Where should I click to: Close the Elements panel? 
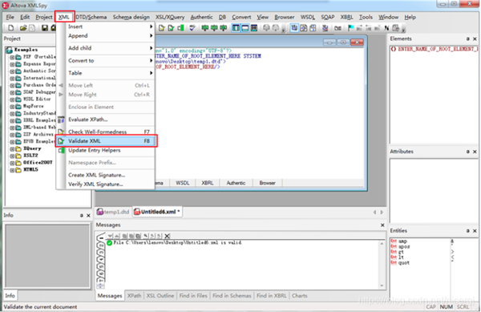(x=475, y=39)
